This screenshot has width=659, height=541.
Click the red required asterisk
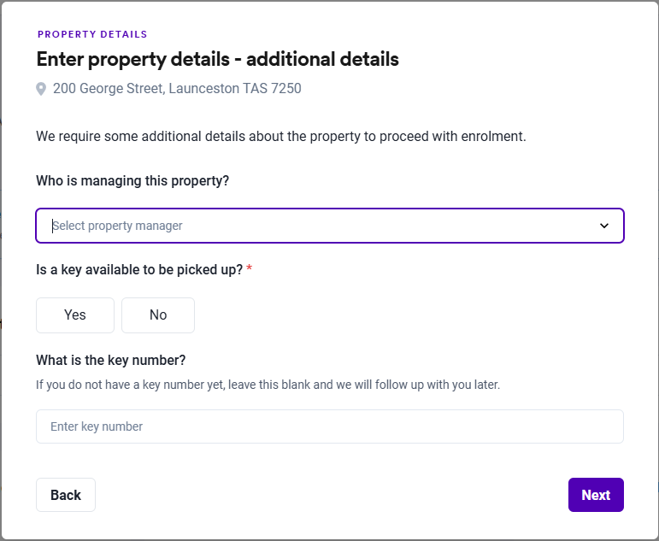[x=250, y=269]
